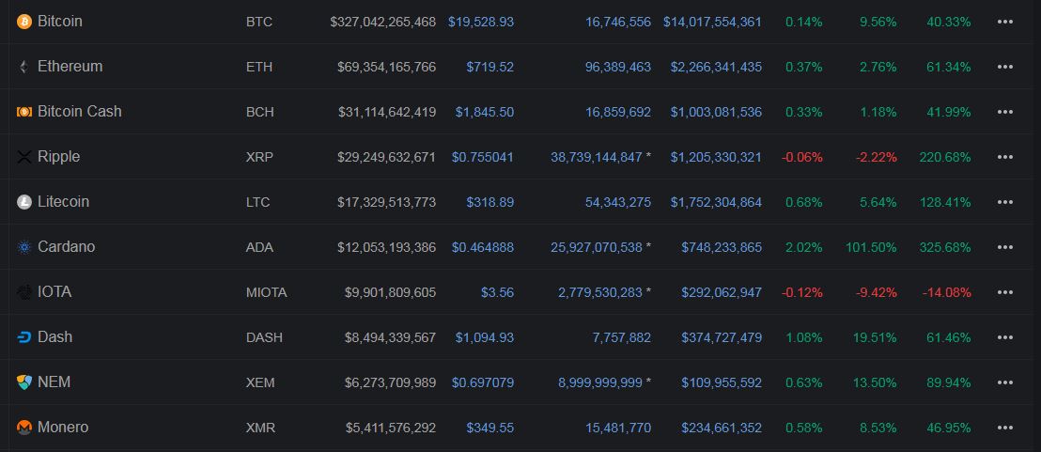1041x452 pixels.
Task: Open the Ethereum coin name link
Action: tap(70, 67)
